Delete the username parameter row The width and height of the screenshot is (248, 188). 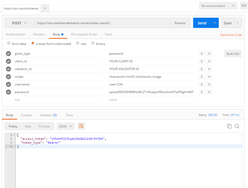click(209, 84)
